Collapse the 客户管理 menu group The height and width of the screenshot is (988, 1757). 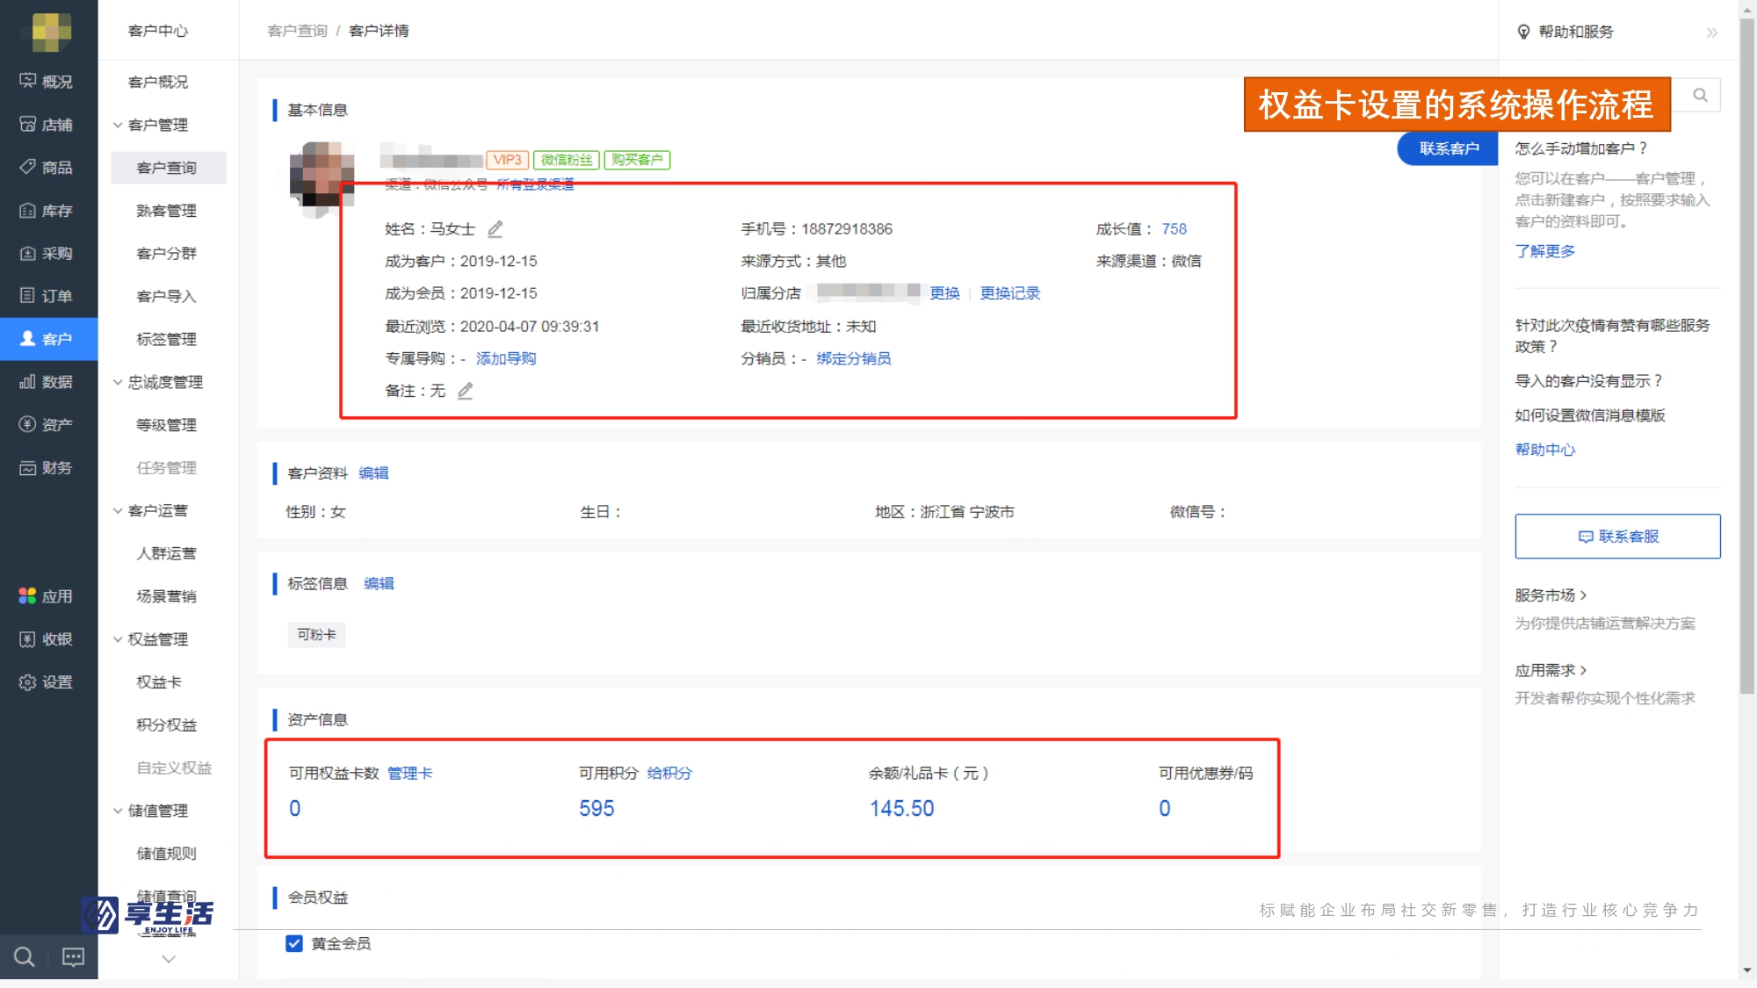[x=118, y=125]
